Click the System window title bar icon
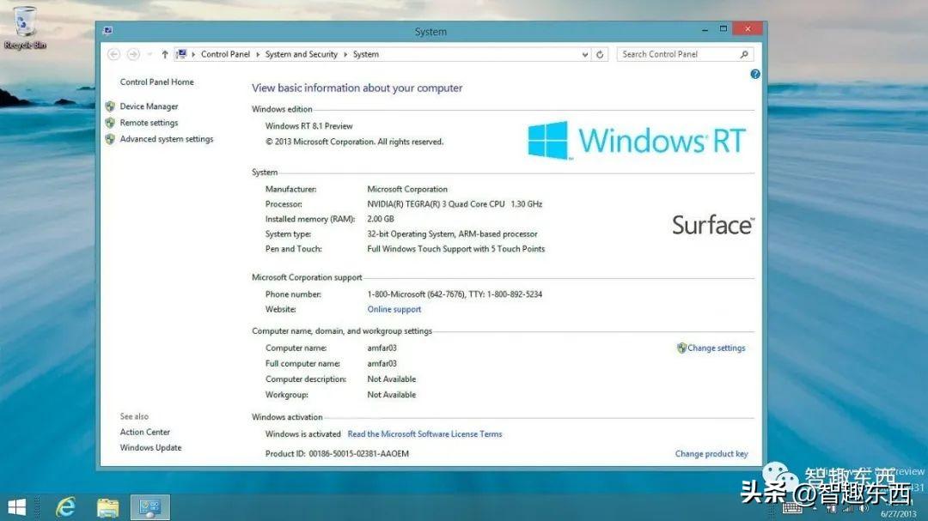This screenshot has height=521, width=928. coord(107,31)
